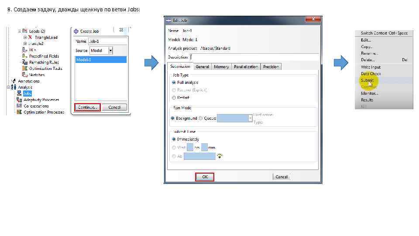Open the General tab

[x=202, y=66]
